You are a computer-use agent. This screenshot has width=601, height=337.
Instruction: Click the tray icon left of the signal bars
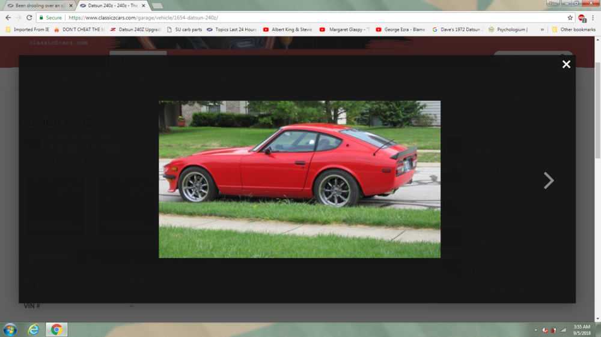(554, 330)
